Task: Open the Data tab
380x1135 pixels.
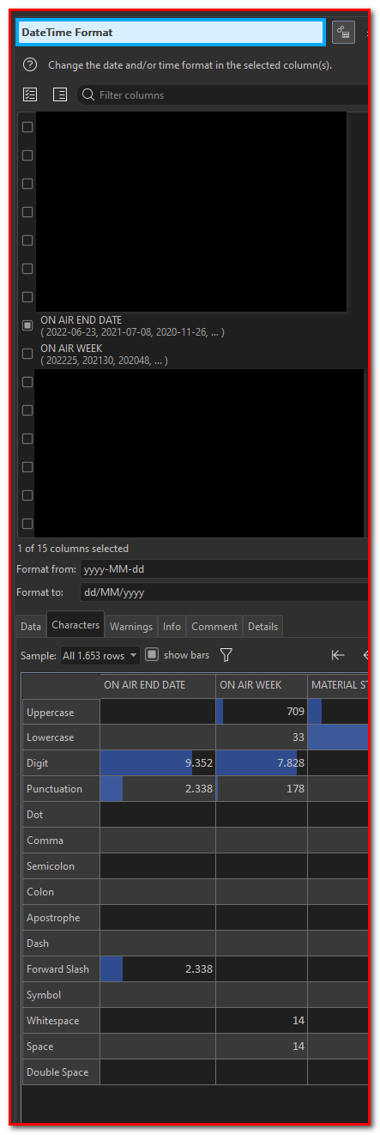Action: [31, 627]
